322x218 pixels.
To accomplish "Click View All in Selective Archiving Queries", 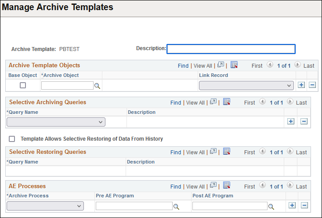I will [x=195, y=103].
